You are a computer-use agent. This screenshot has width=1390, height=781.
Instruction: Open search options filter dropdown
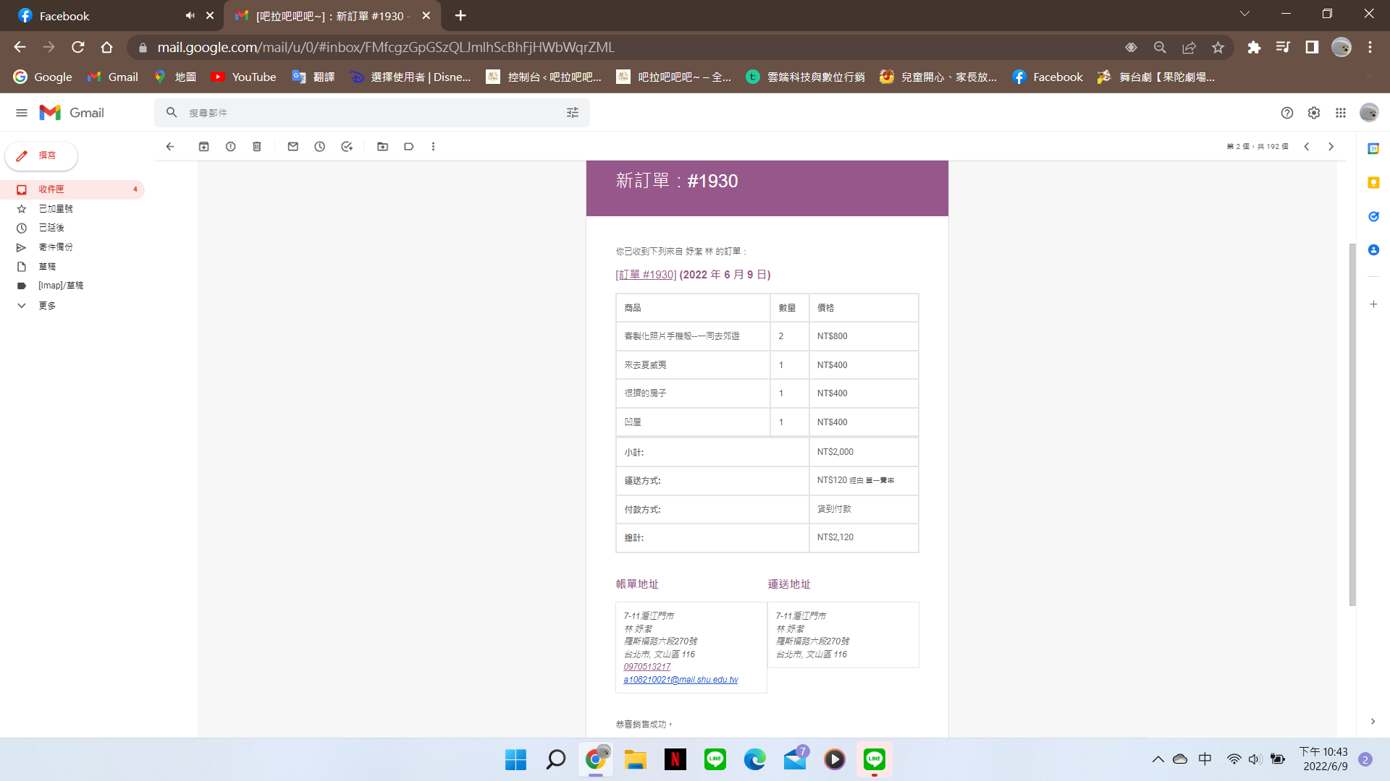(573, 113)
